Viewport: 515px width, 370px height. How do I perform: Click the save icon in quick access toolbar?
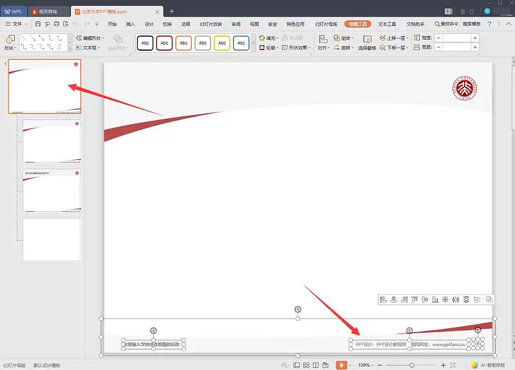(39, 24)
